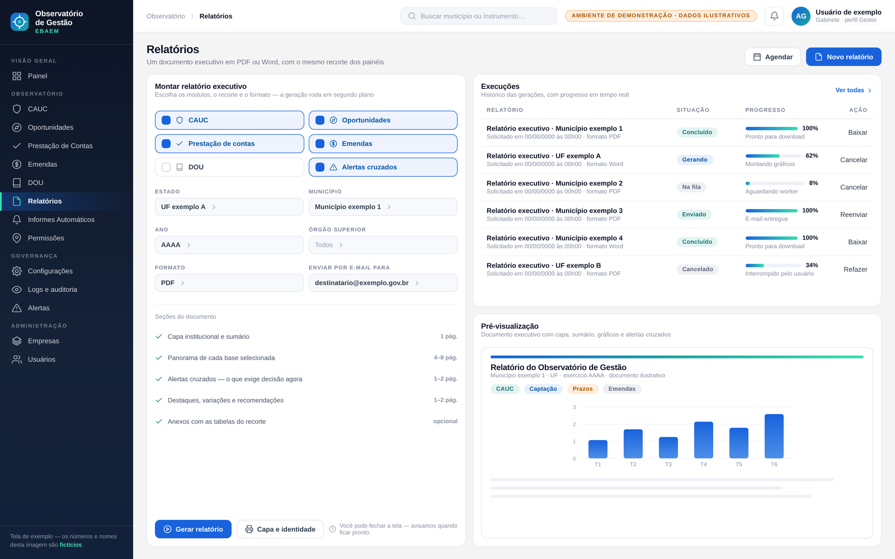Viewport: 895px width, 559px height.
Task: Click the Painel grid icon in sidebar
Action: click(x=17, y=76)
